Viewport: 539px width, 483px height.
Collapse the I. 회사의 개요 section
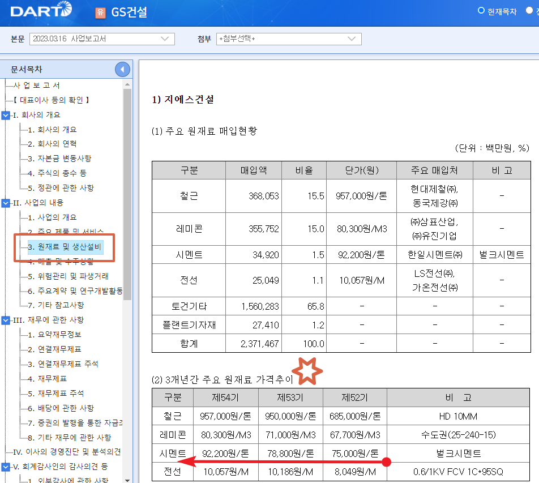pos(5,116)
